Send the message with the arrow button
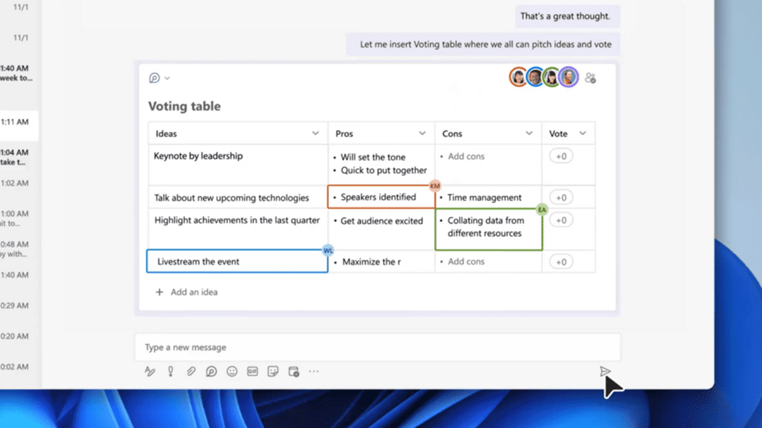Image resolution: width=762 pixels, height=428 pixels. click(x=605, y=373)
